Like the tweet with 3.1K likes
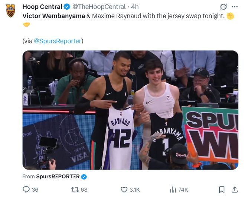The image size is (245, 198). point(124,189)
